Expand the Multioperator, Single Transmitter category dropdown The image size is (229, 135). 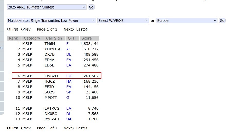51,21
